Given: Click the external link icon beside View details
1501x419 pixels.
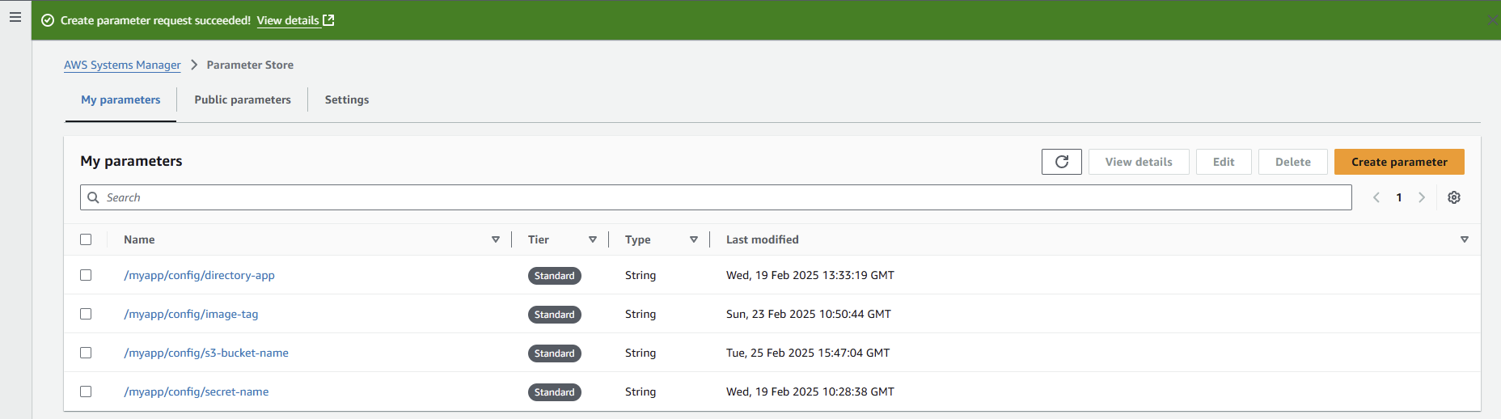Looking at the screenshot, I should click(328, 20).
